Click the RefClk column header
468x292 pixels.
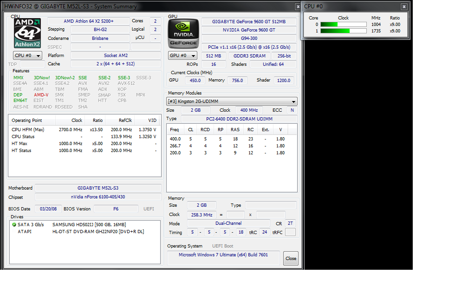tap(120, 121)
